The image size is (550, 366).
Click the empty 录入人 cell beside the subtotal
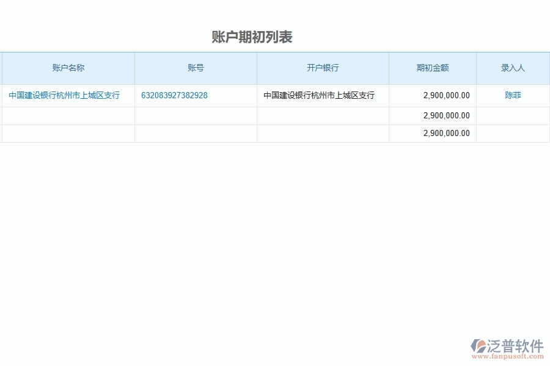pyautogui.click(x=513, y=115)
